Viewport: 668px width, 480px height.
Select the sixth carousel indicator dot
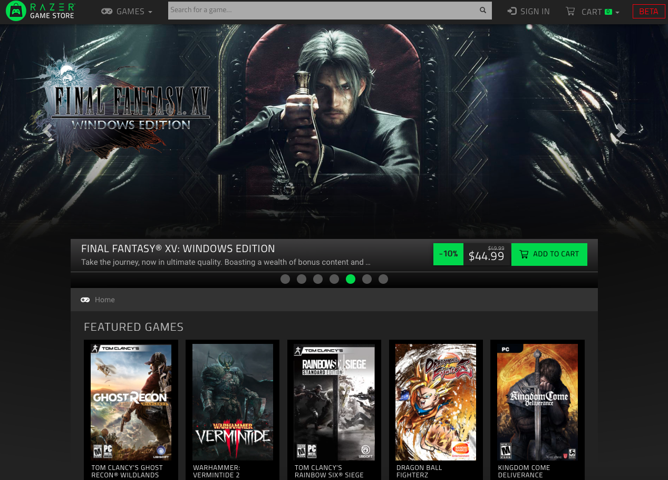point(367,279)
